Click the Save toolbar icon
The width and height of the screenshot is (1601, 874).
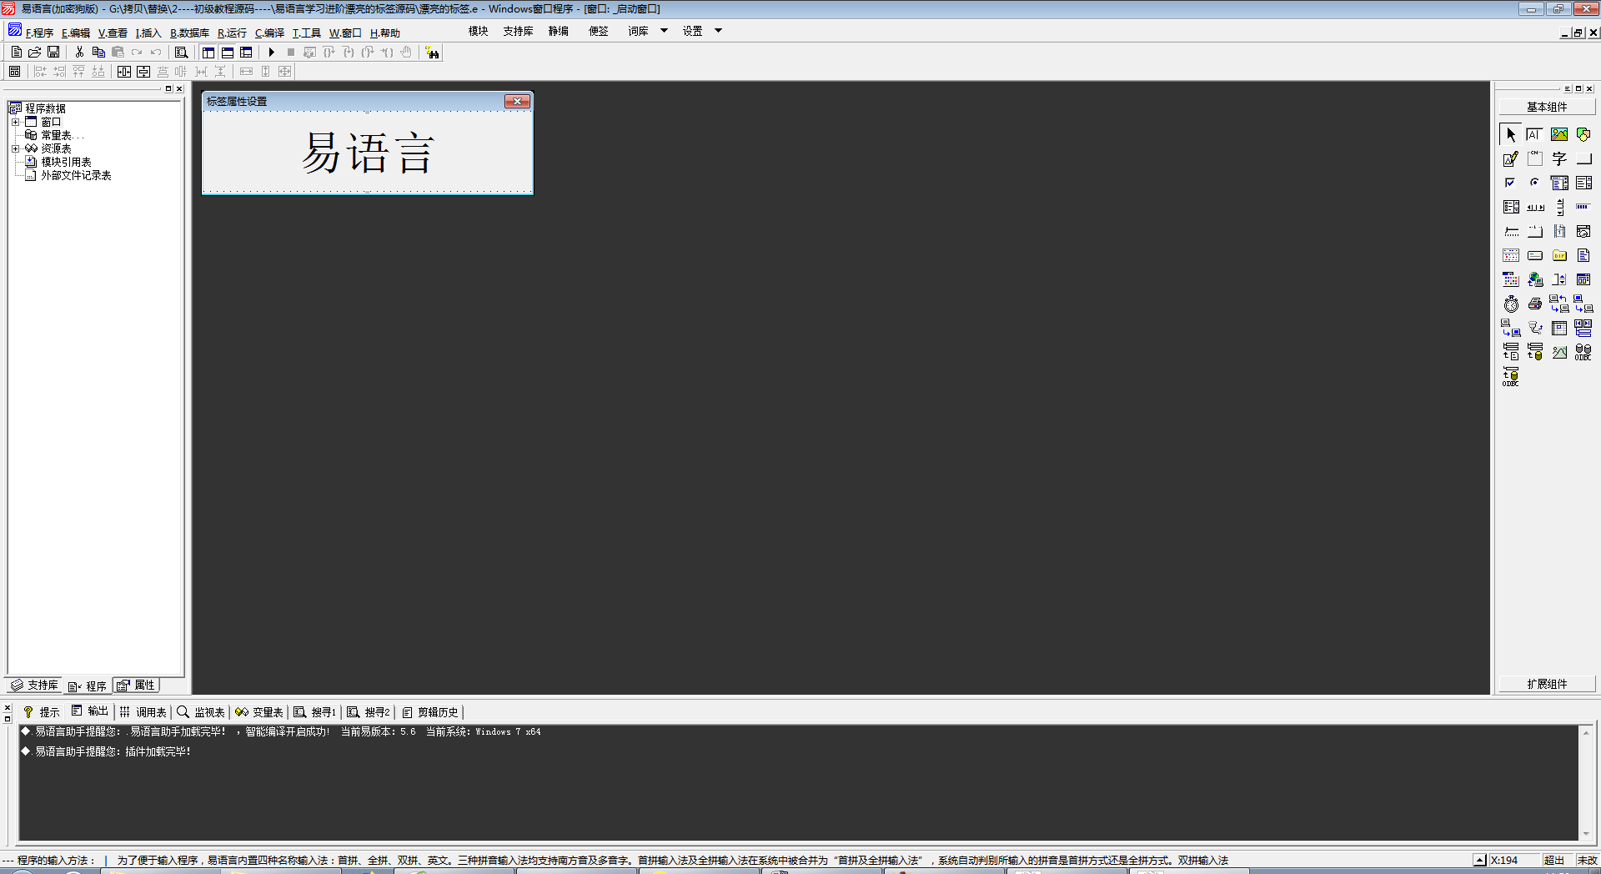point(53,52)
